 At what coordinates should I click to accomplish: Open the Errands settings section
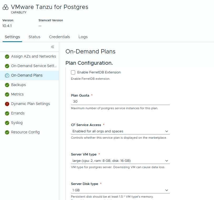(29, 113)
